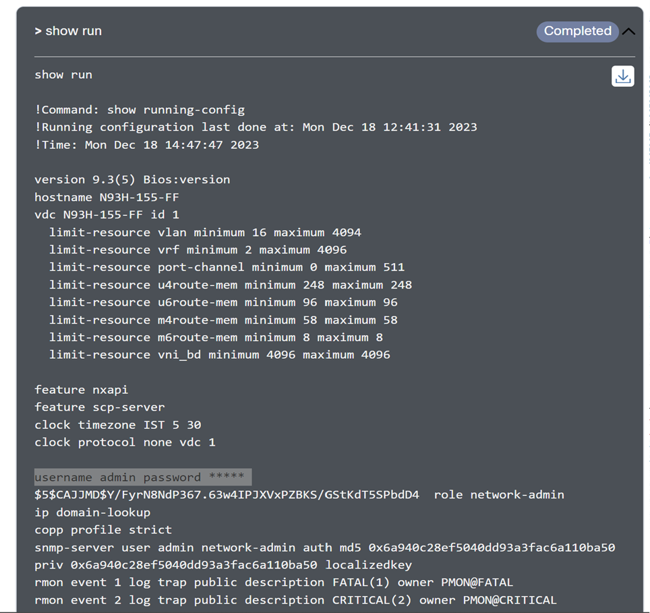This screenshot has height=613, width=650.
Task: Click the snmp-server user admin line
Action: tap(324, 548)
